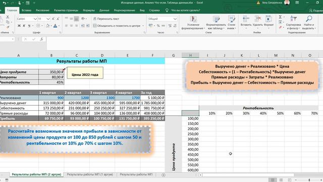323x182 pixels.
Task: Click the Share (Поделиться) button
Action: pyautogui.click(x=316, y=10)
